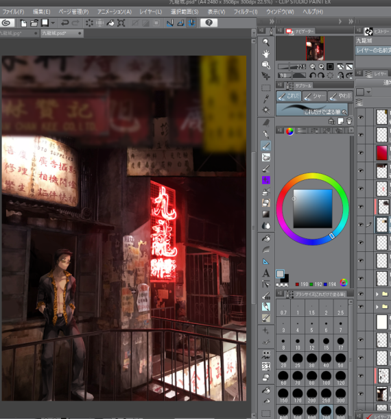The image size is (391, 419).
Task: Select the Zoom magnifier tool
Action: click(265, 42)
